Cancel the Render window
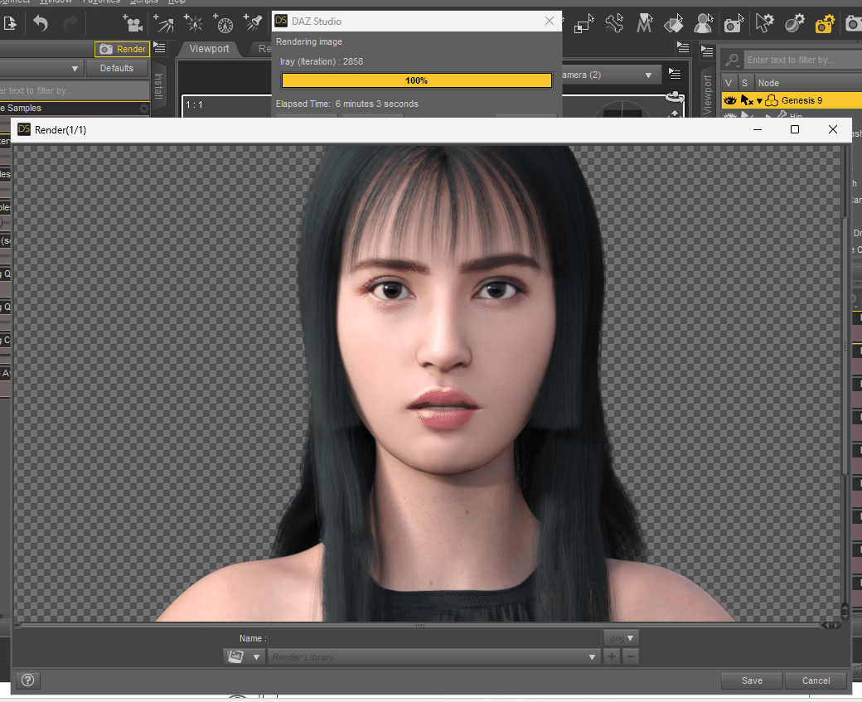The height and width of the screenshot is (702, 862). (816, 680)
